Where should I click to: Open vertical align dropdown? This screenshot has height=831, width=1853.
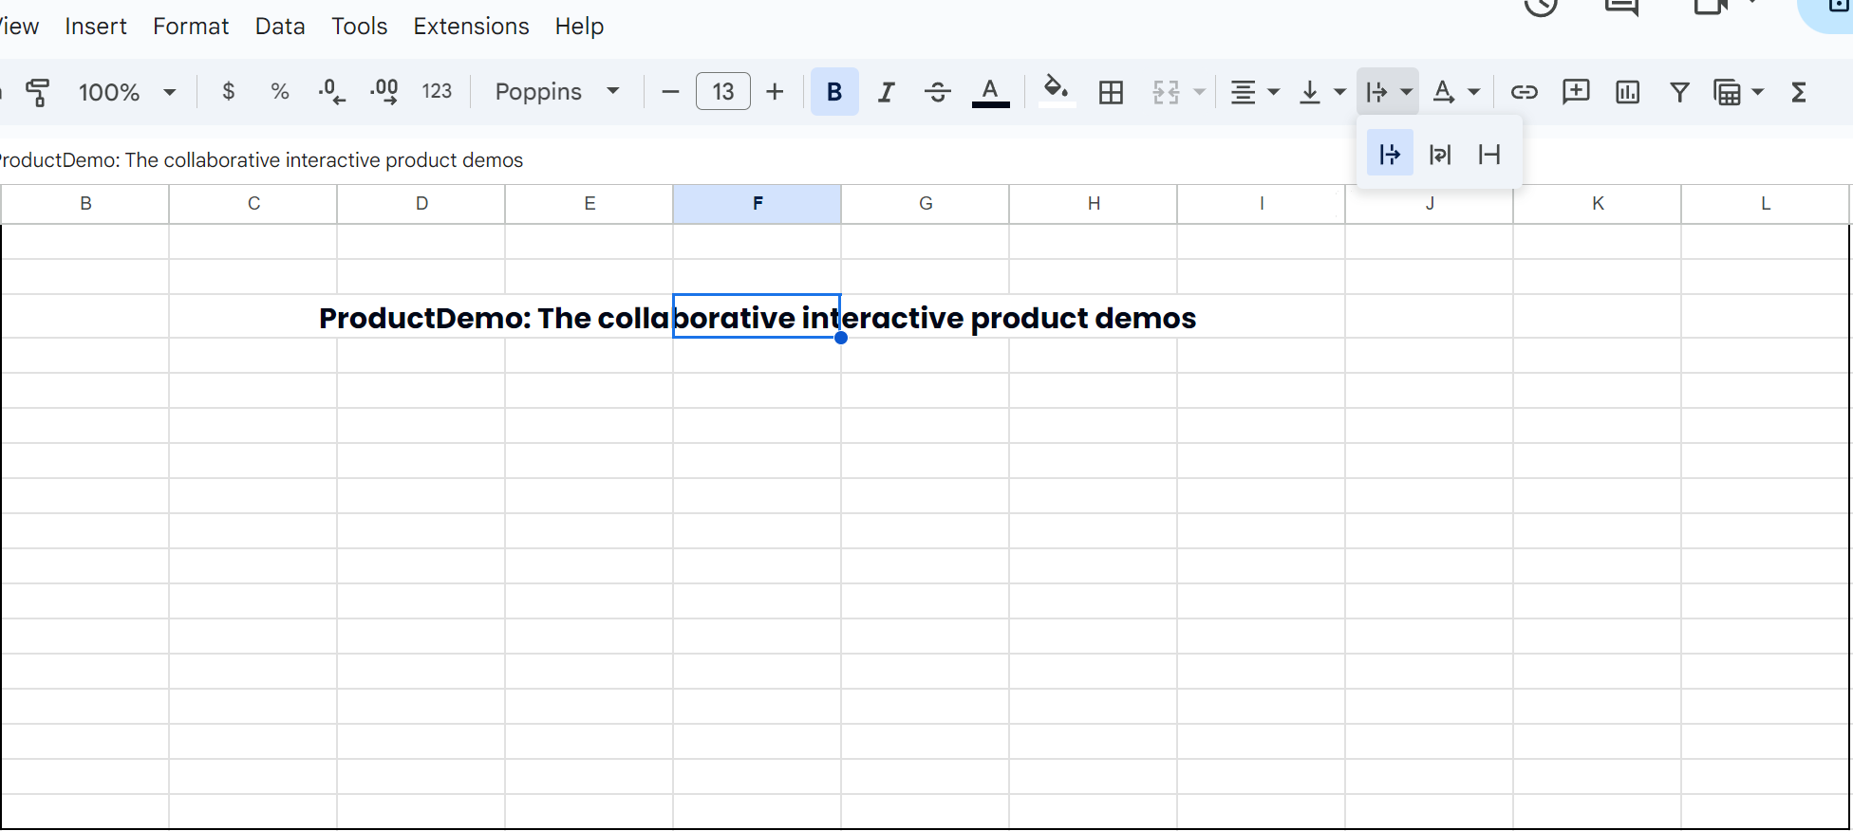click(1321, 92)
